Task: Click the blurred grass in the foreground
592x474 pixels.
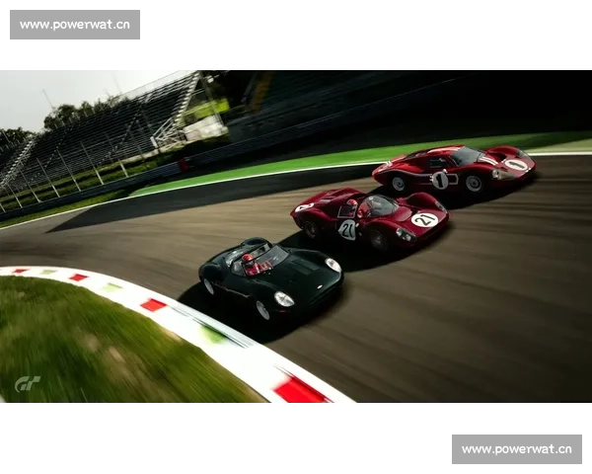Action: coord(99,346)
